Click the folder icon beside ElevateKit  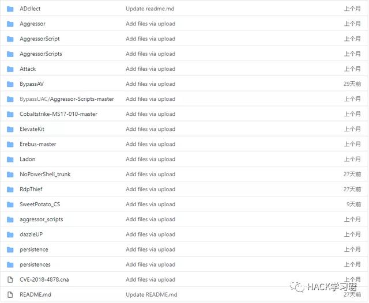(10, 129)
